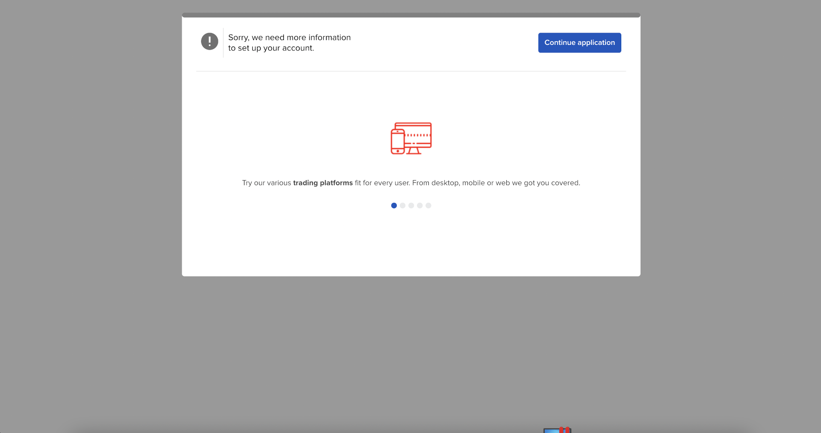
Task: Go to the second carousel slide dot
Action: (x=402, y=206)
